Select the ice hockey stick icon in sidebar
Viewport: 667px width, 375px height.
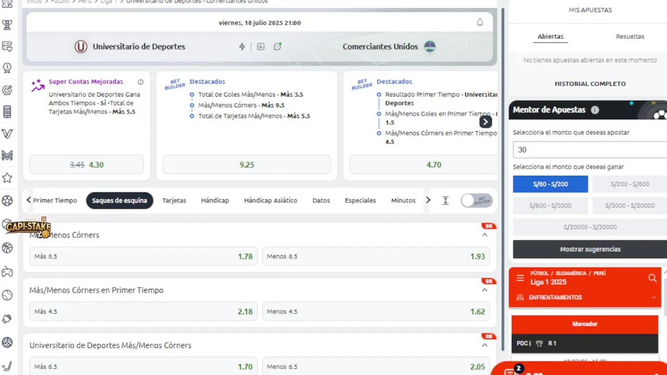coord(7,366)
